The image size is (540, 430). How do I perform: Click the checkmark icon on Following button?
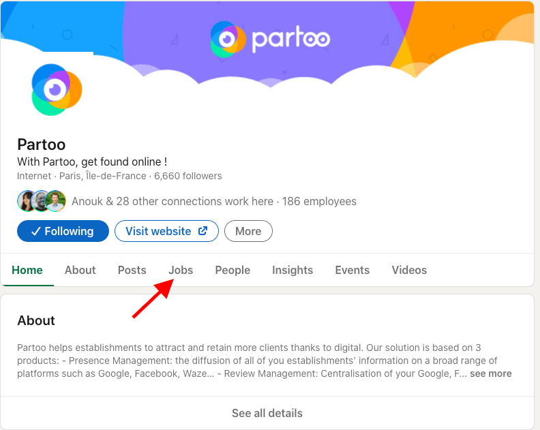click(x=36, y=231)
